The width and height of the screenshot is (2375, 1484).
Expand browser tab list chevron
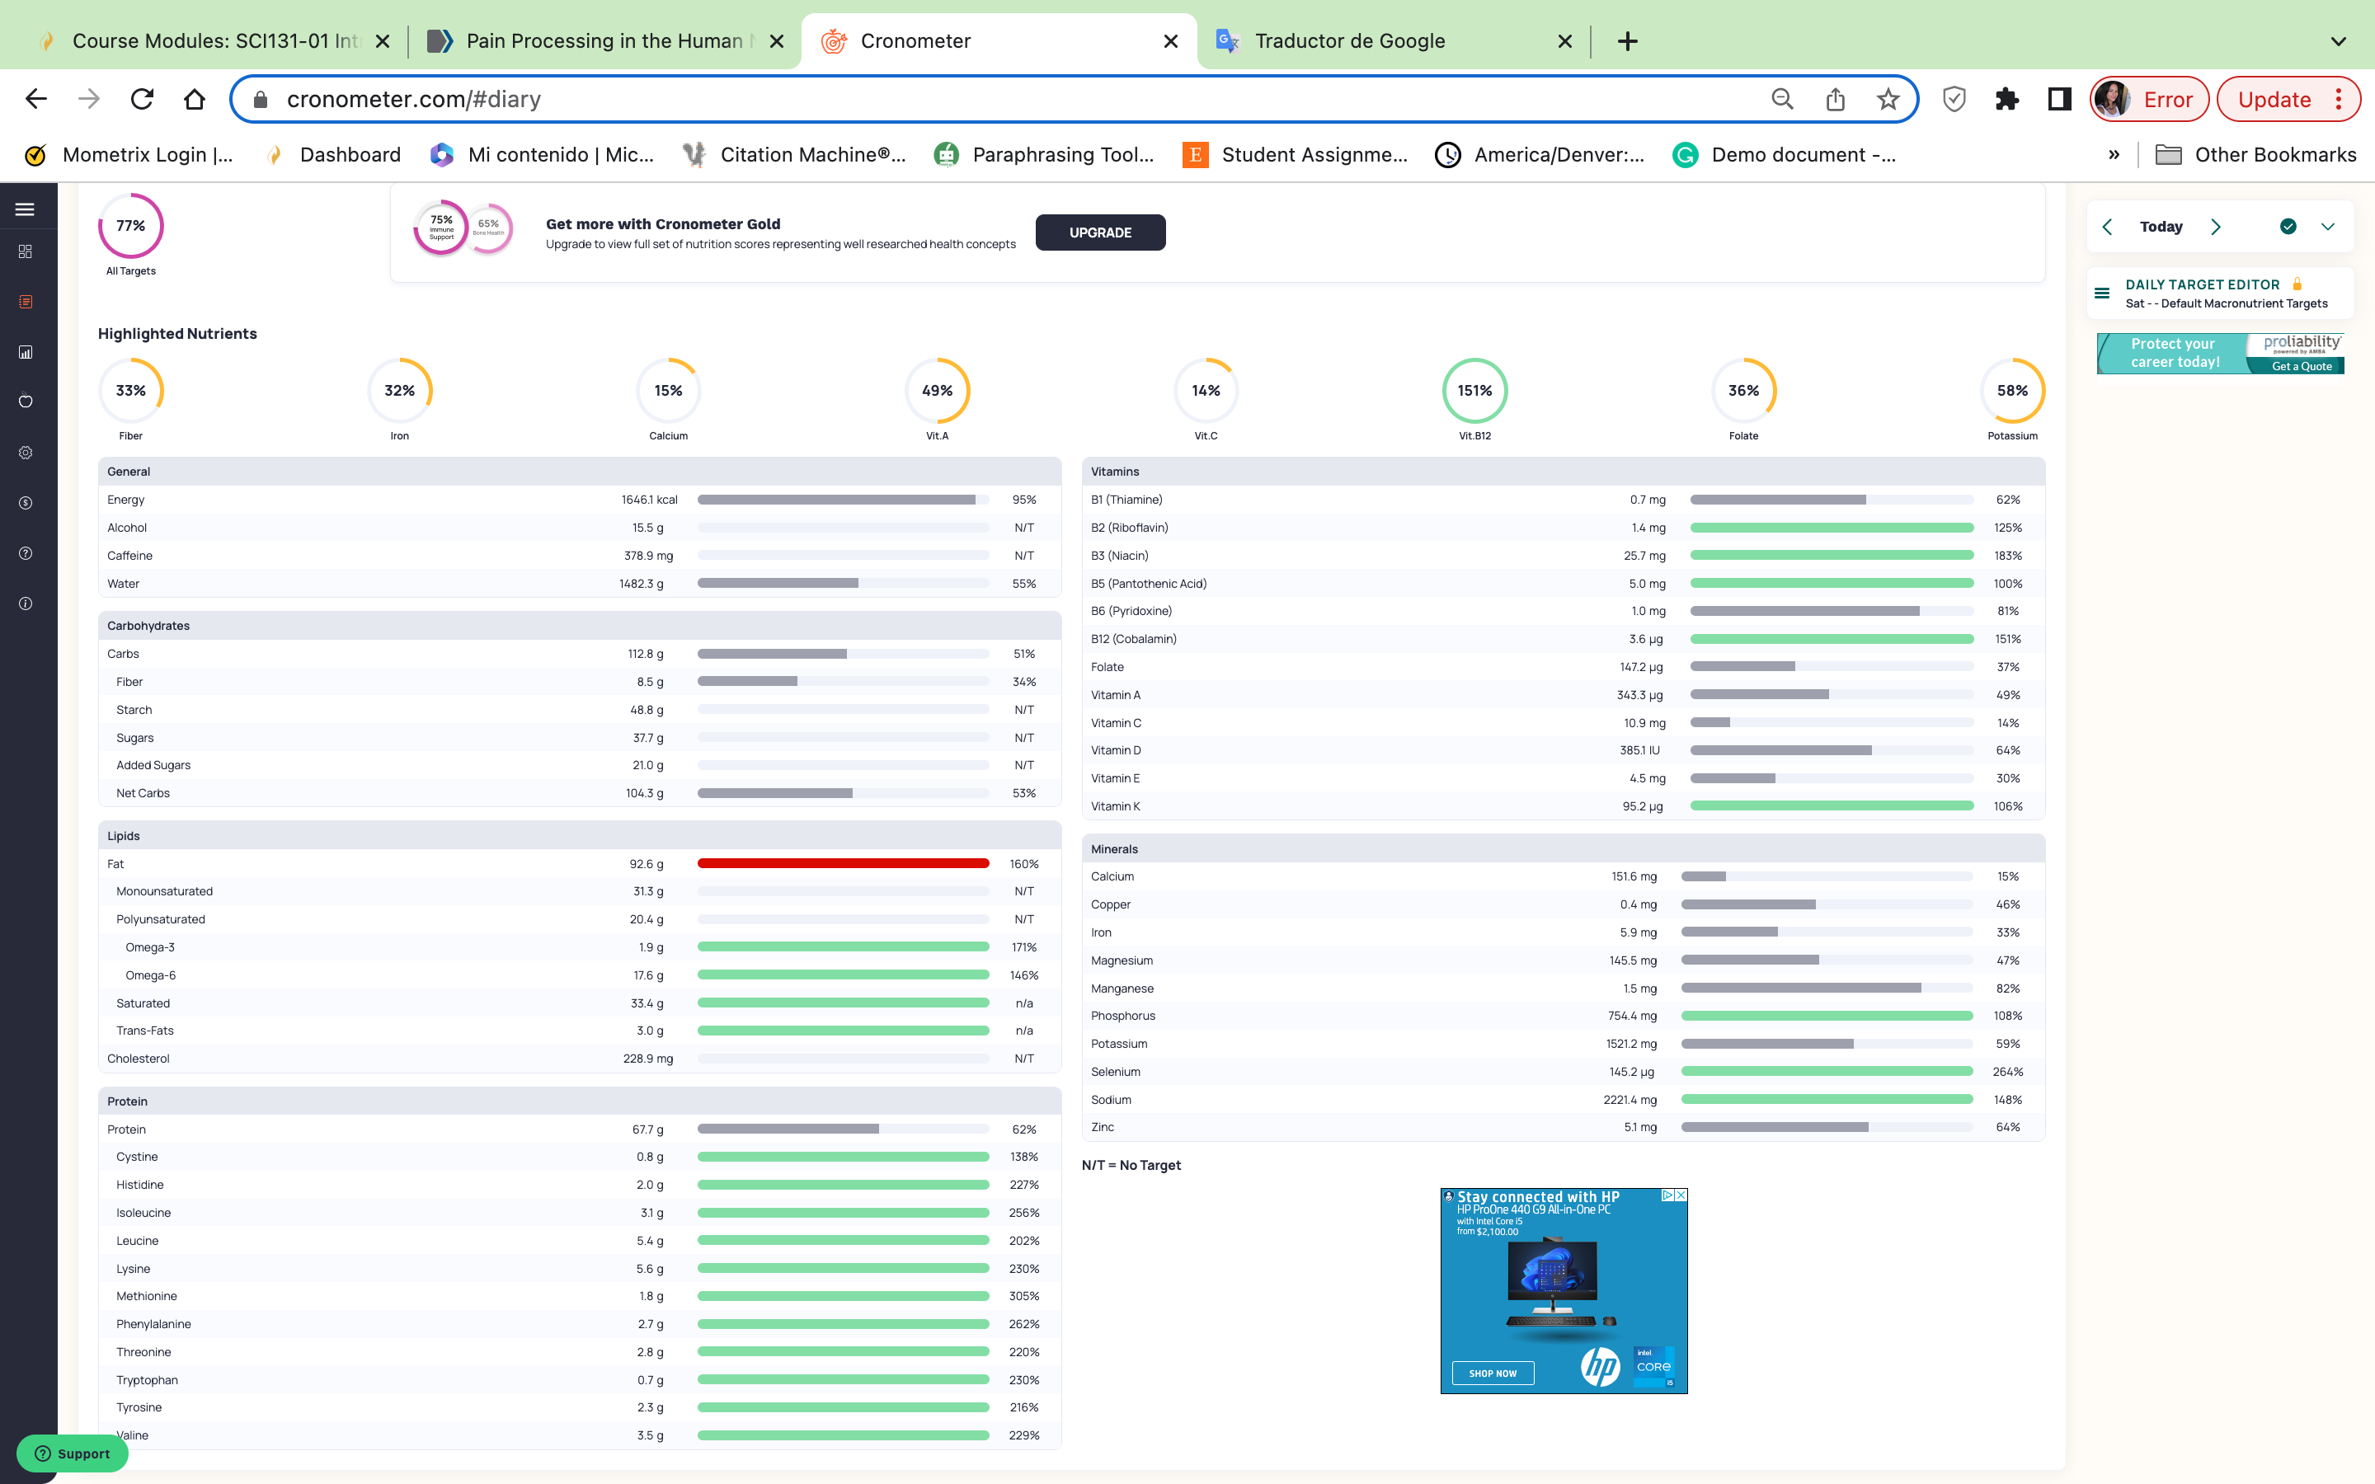(x=2338, y=41)
